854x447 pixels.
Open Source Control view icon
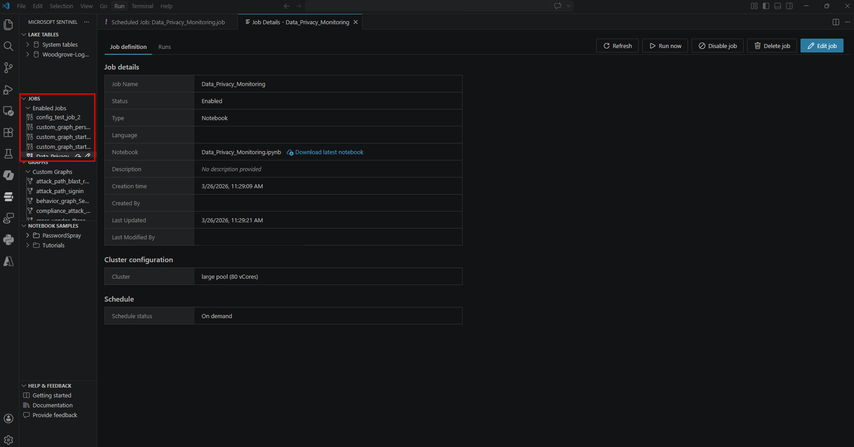9,67
